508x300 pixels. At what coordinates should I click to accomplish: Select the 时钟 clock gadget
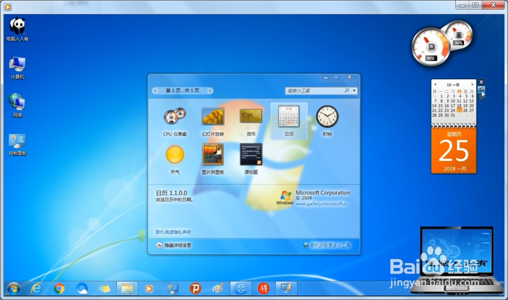point(327,121)
